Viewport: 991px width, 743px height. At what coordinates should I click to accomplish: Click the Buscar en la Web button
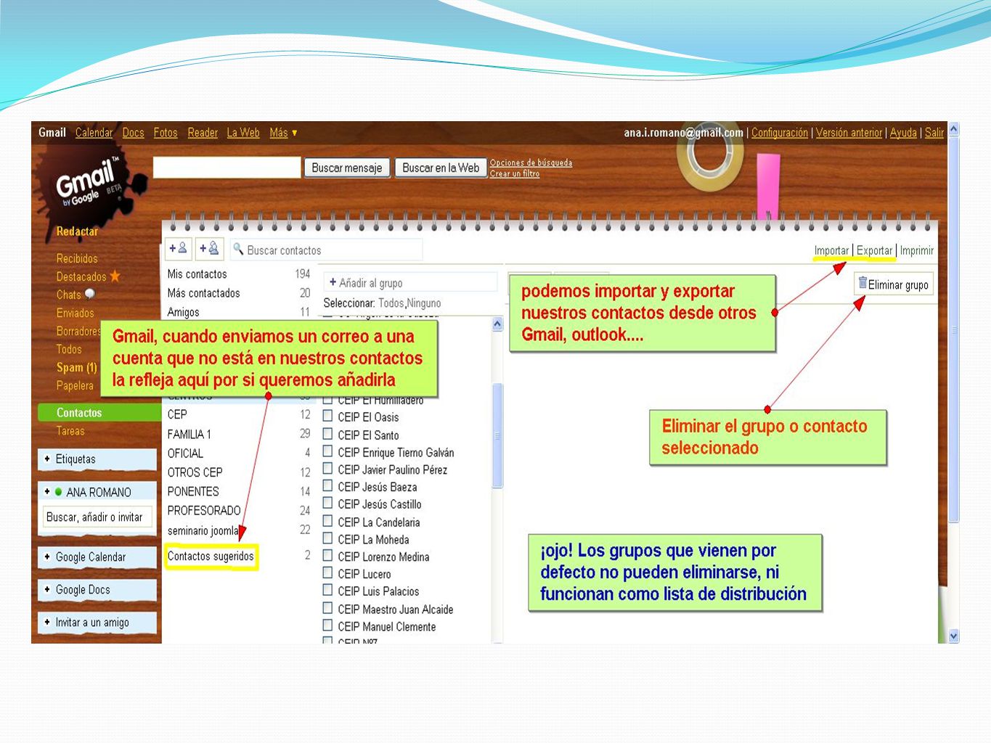point(441,168)
